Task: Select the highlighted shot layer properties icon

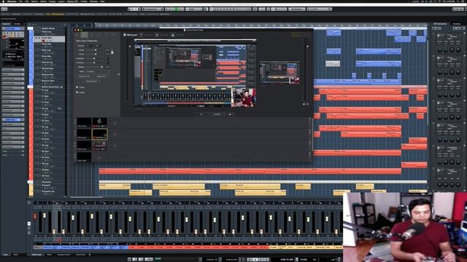Action: coord(85,35)
